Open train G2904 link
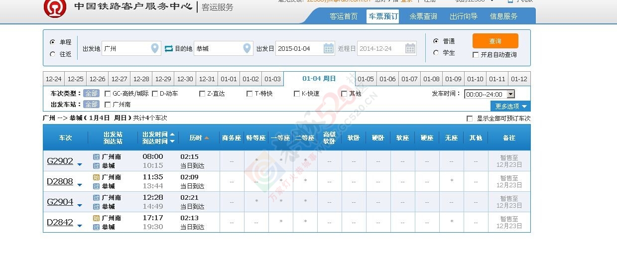617x268 pixels. [x=60, y=202]
